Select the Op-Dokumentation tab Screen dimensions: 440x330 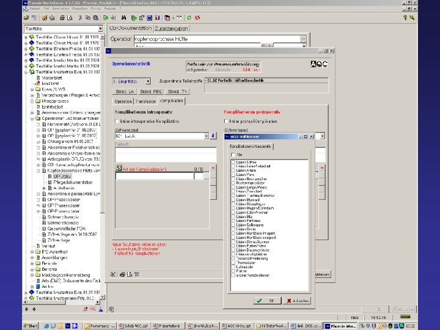[131, 28]
